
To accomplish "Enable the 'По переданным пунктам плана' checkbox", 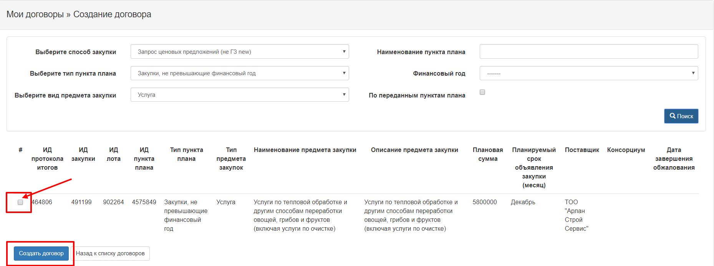I will [482, 92].
